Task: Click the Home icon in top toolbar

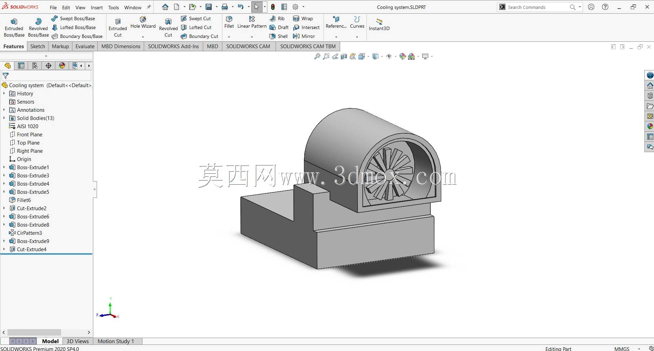Action: coord(165,7)
